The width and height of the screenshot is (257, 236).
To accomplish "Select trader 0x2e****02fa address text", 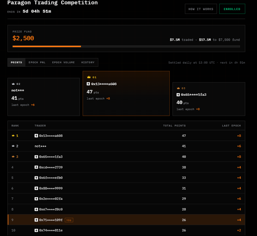I will 51,199.
